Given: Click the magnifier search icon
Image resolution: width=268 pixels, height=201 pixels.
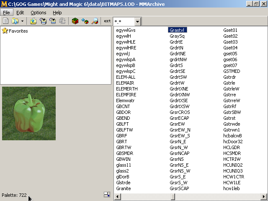Looking at the screenshot, I should [95, 21].
